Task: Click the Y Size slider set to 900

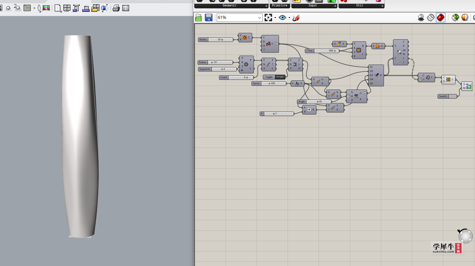Action: [322, 51]
